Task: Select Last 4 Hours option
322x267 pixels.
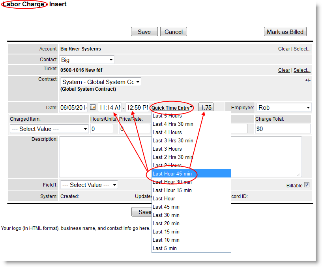Action: click(167, 132)
